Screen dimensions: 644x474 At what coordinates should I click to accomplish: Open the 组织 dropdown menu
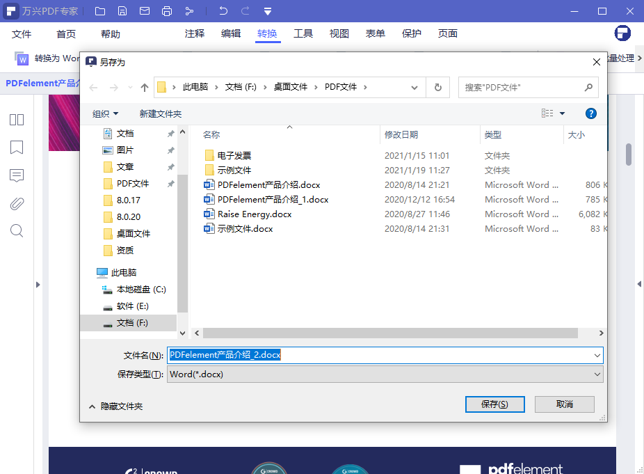(106, 113)
